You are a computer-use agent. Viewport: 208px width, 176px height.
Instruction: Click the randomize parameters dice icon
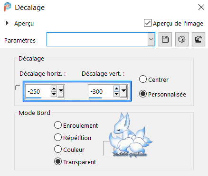(182, 39)
